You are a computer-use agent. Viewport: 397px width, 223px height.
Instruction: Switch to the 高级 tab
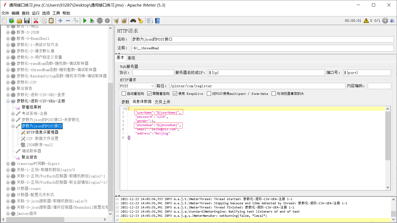point(131,58)
